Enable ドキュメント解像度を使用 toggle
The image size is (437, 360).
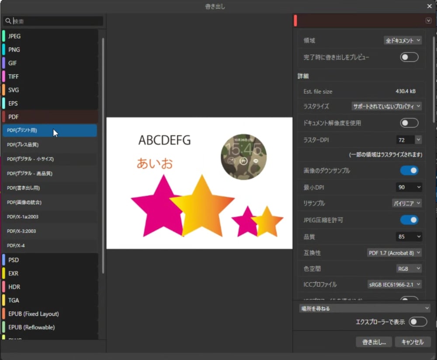409,123
